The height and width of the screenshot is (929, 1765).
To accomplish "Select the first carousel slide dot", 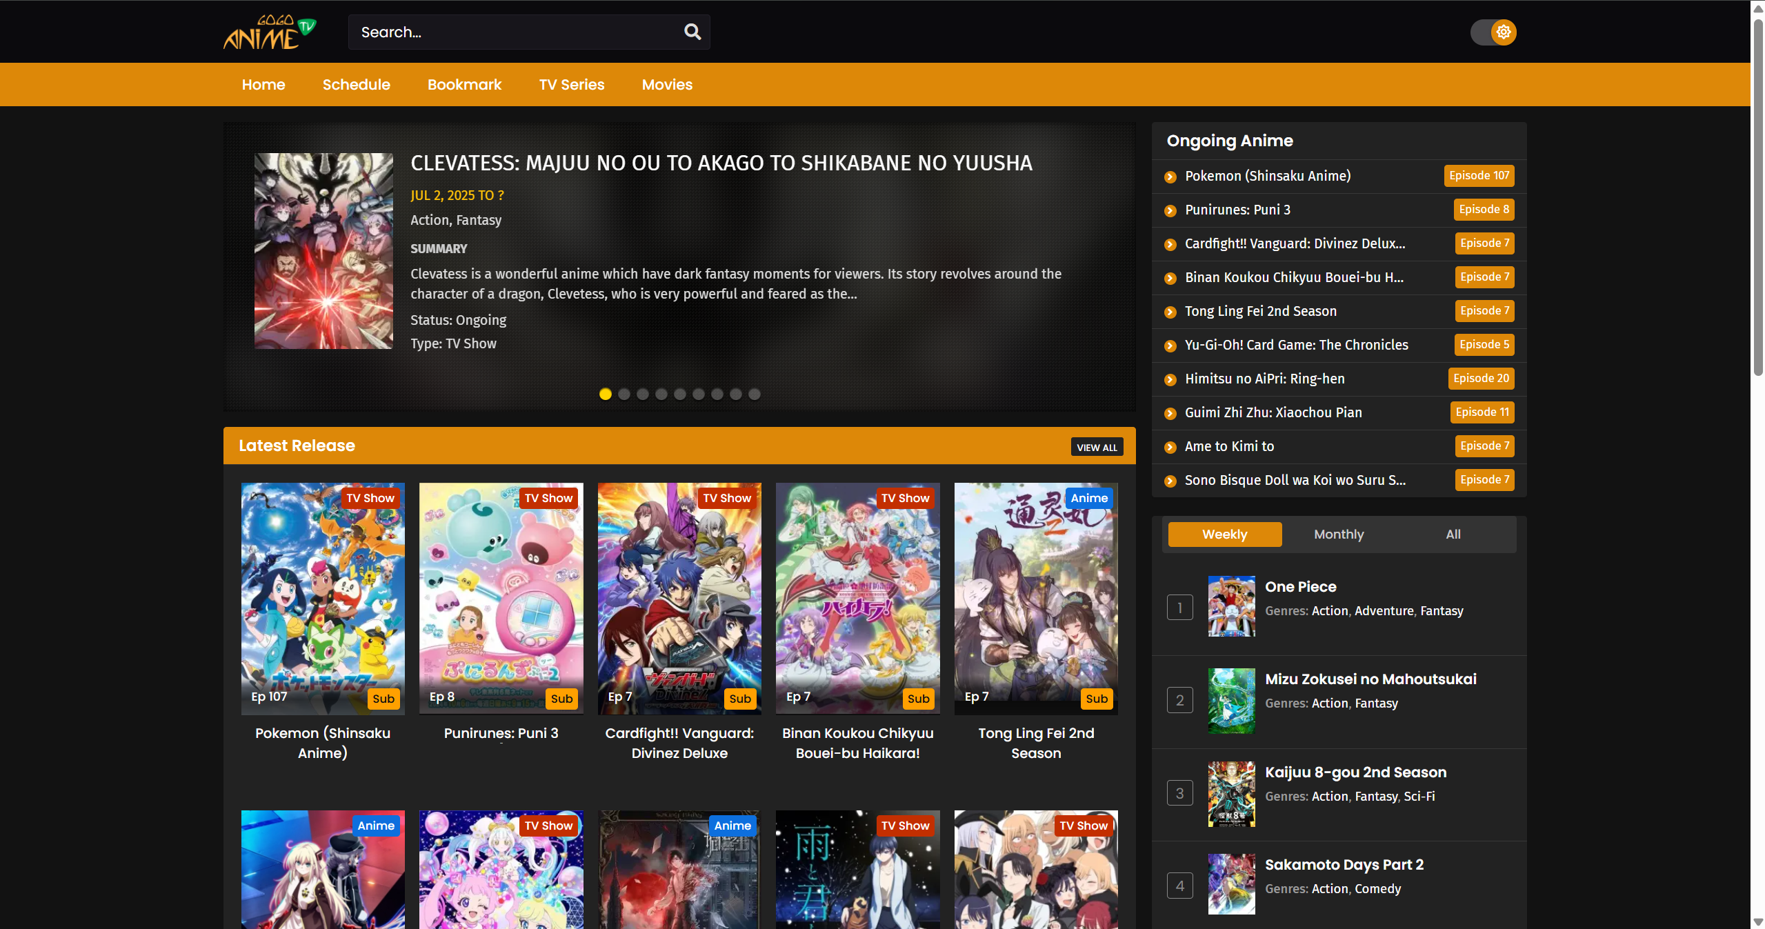I will click(606, 394).
